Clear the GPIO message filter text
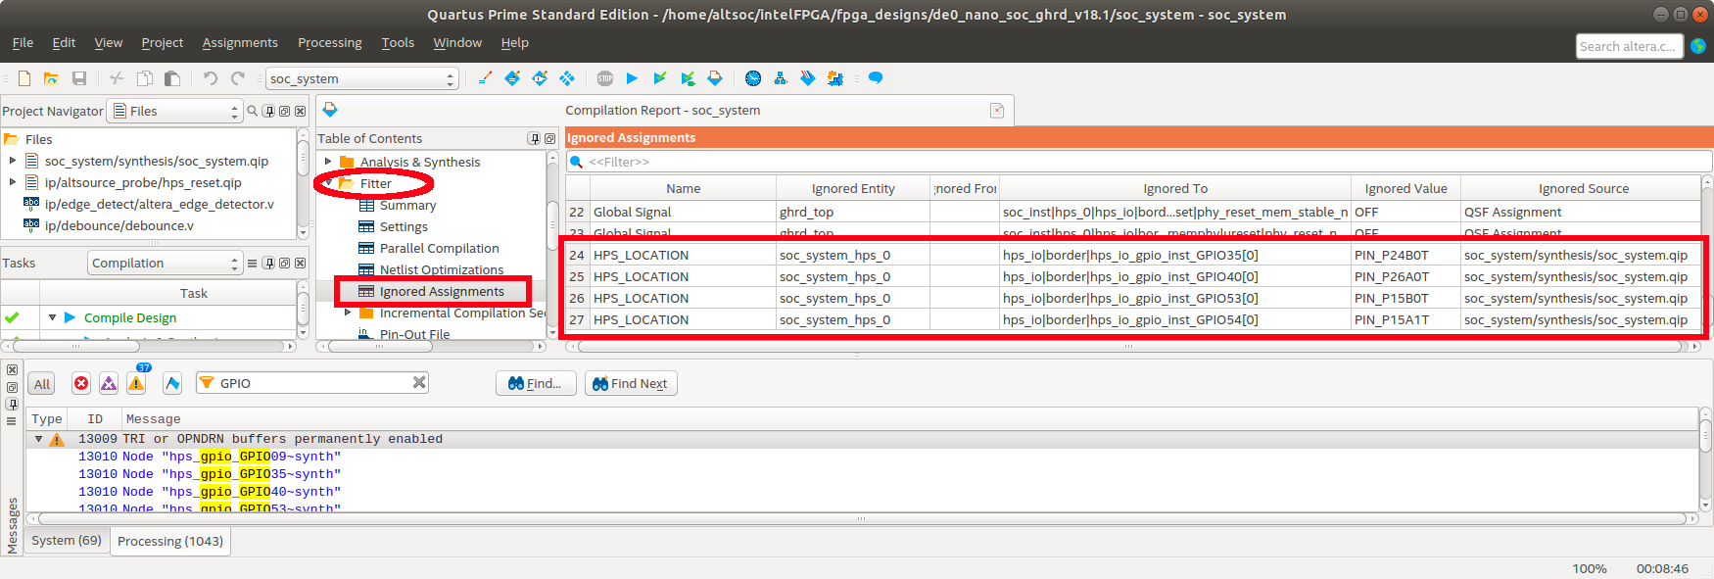 (419, 383)
